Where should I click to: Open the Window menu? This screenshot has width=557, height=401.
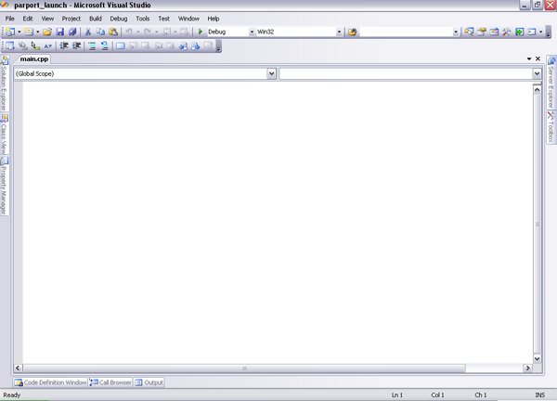click(x=188, y=19)
